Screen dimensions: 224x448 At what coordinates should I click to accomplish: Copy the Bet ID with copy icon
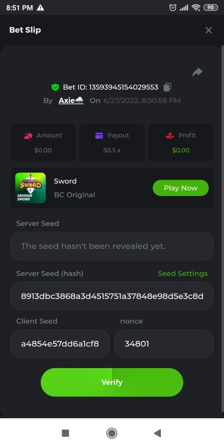[x=167, y=87]
